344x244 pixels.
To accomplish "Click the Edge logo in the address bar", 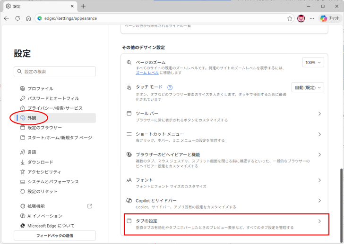I will tap(40, 18).
